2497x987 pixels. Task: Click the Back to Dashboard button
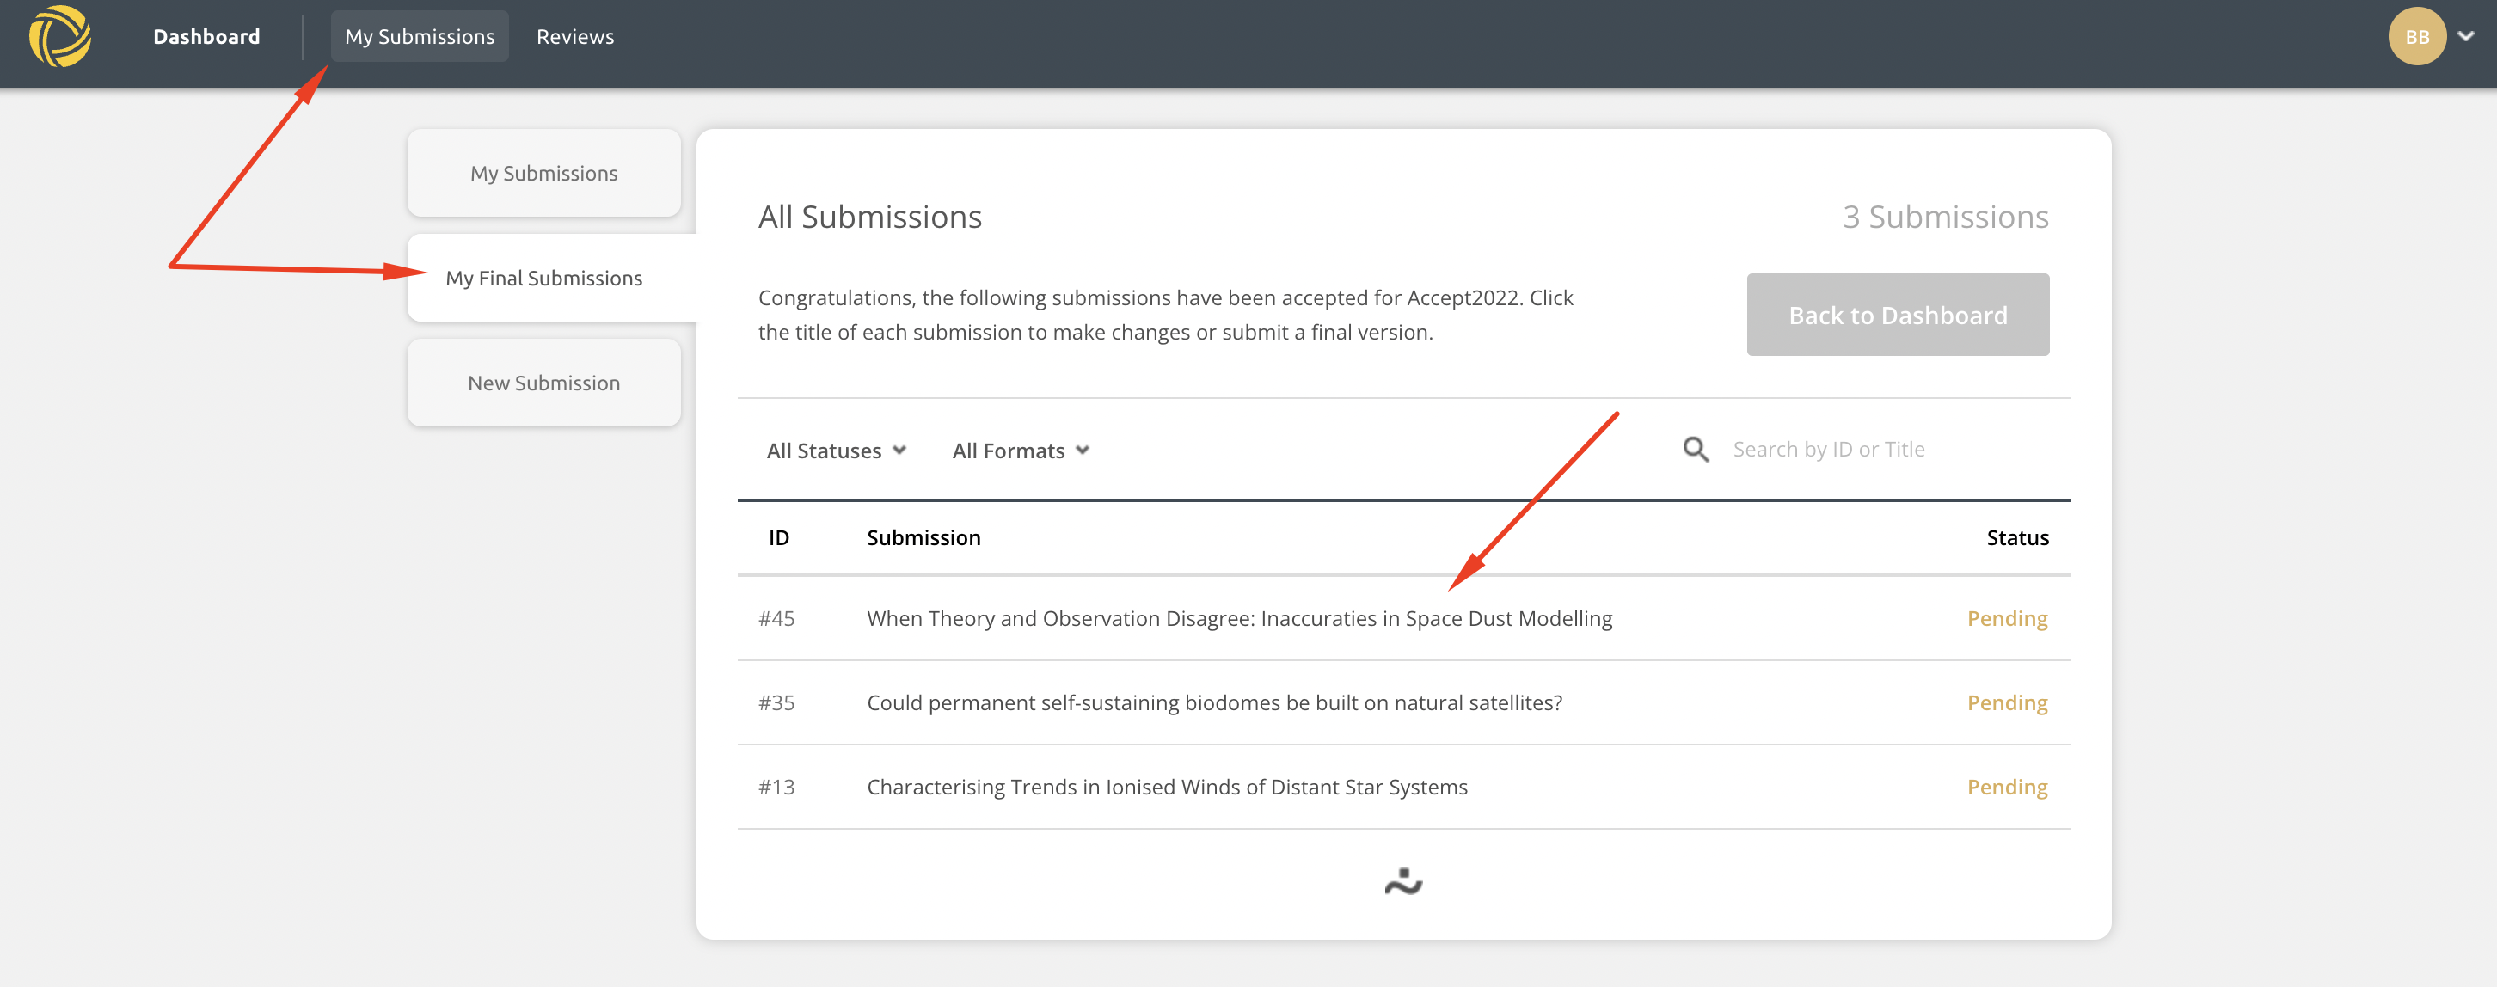[x=1897, y=314]
